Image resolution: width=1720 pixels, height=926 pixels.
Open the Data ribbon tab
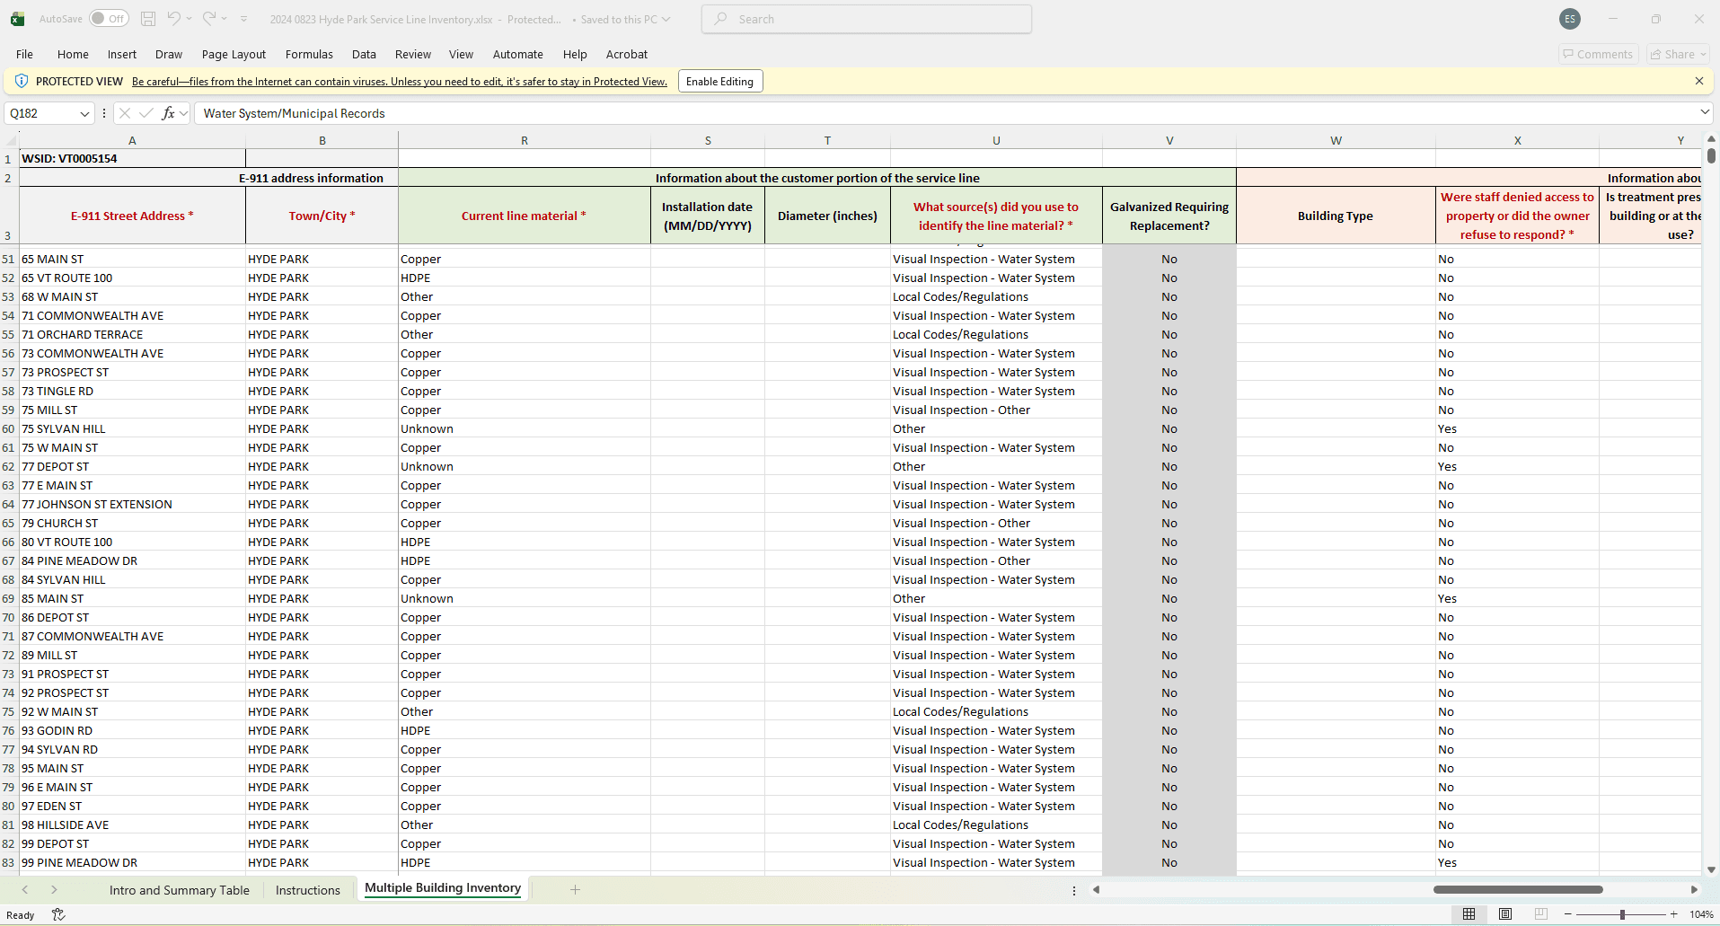click(364, 54)
